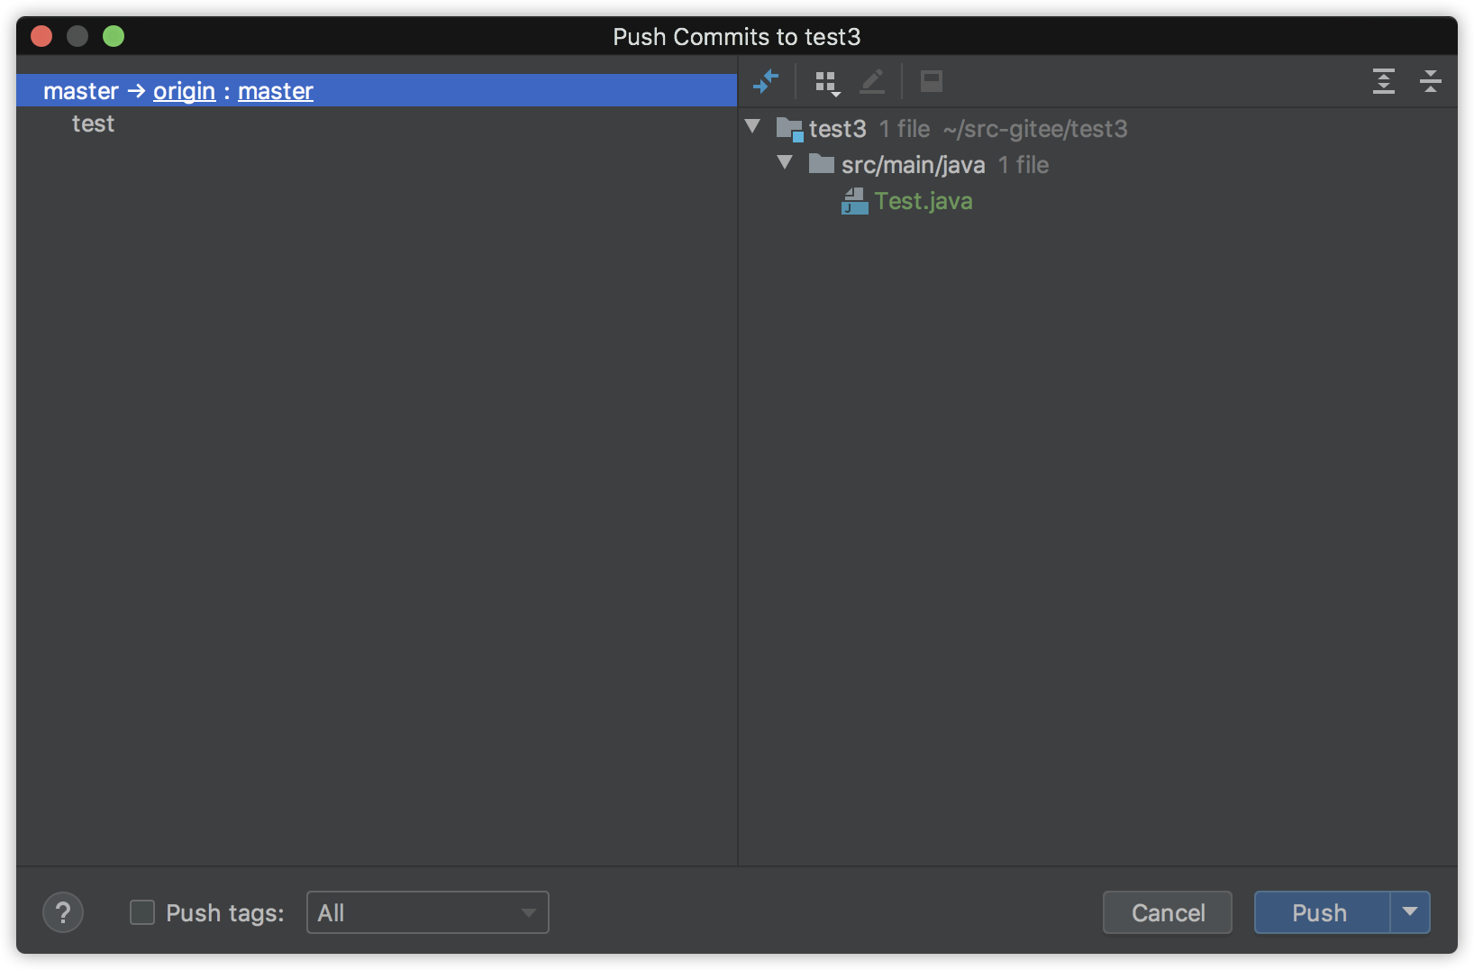This screenshot has width=1474, height=970.
Task: Select Test.java in changed files tree
Action: tap(924, 201)
